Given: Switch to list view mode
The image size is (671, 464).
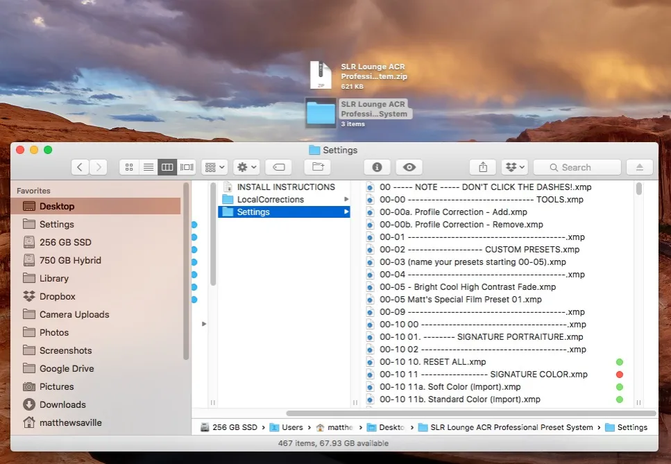Looking at the screenshot, I should 148,166.
